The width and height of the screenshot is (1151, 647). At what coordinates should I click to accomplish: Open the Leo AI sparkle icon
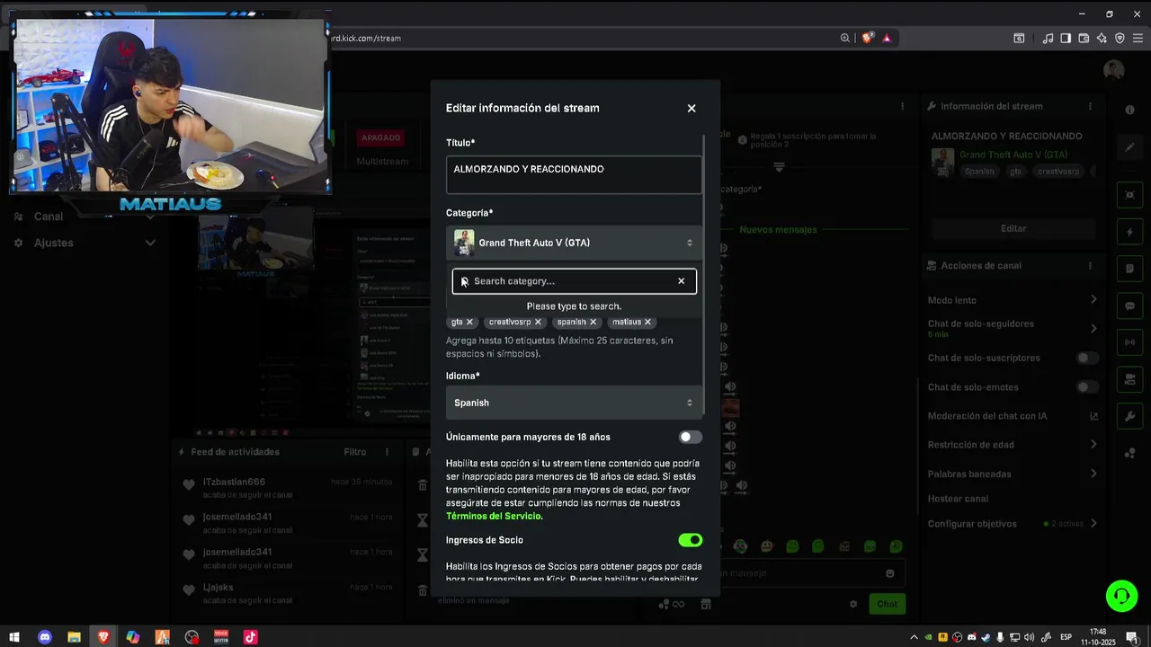click(1102, 38)
